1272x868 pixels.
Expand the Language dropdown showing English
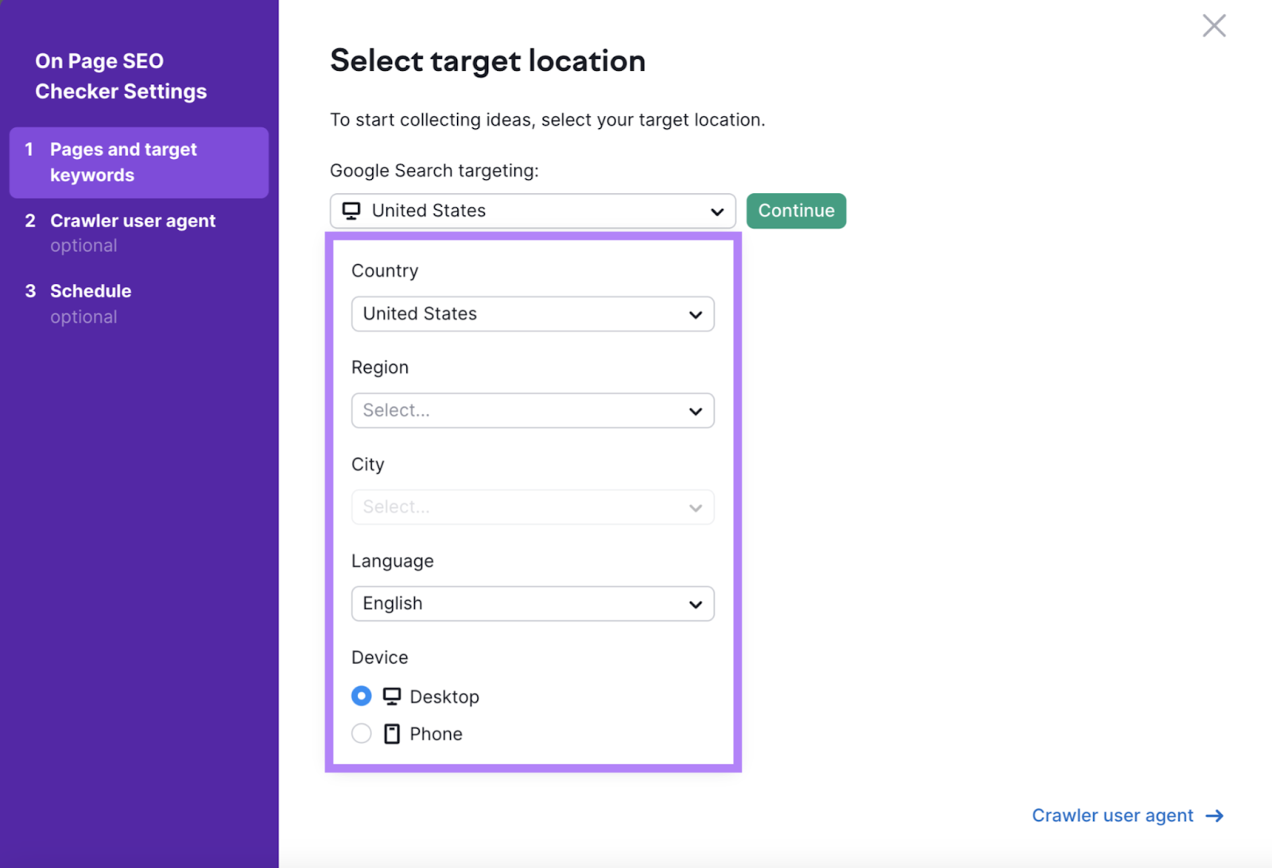(533, 604)
